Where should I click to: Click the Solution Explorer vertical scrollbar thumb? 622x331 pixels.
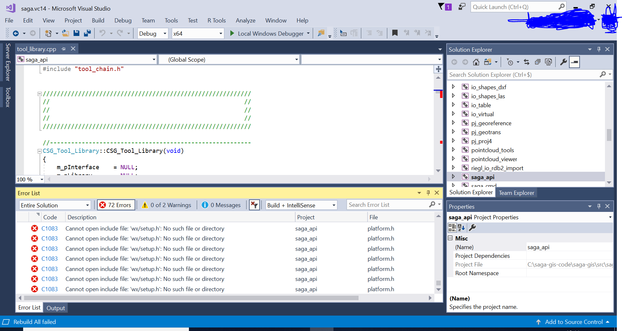(609, 135)
